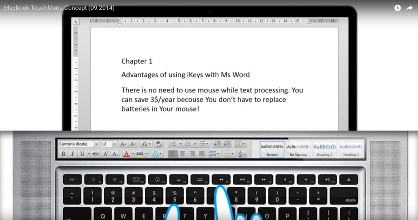The image size is (418, 220).
Task: Click the 'Chapter 1' line in the document
Action: (137, 61)
